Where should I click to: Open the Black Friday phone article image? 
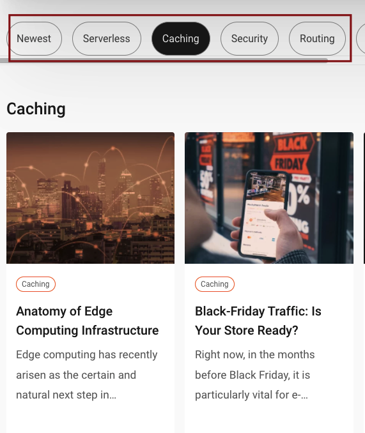[x=269, y=198]
